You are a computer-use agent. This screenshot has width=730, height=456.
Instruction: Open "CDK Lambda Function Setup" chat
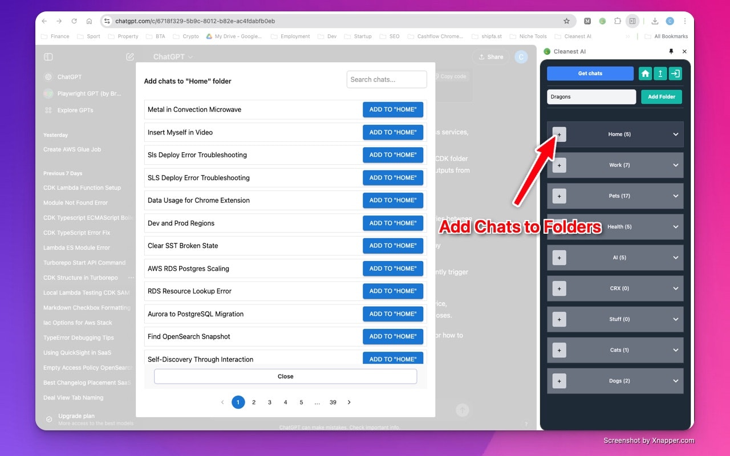click(82, 188)
